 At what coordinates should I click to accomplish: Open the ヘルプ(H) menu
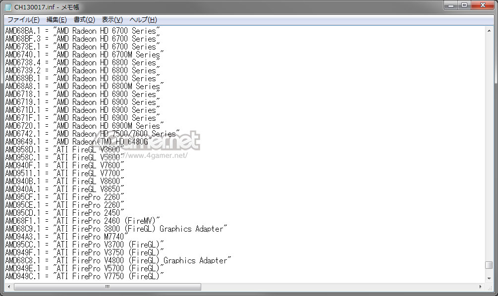[143, 20]
